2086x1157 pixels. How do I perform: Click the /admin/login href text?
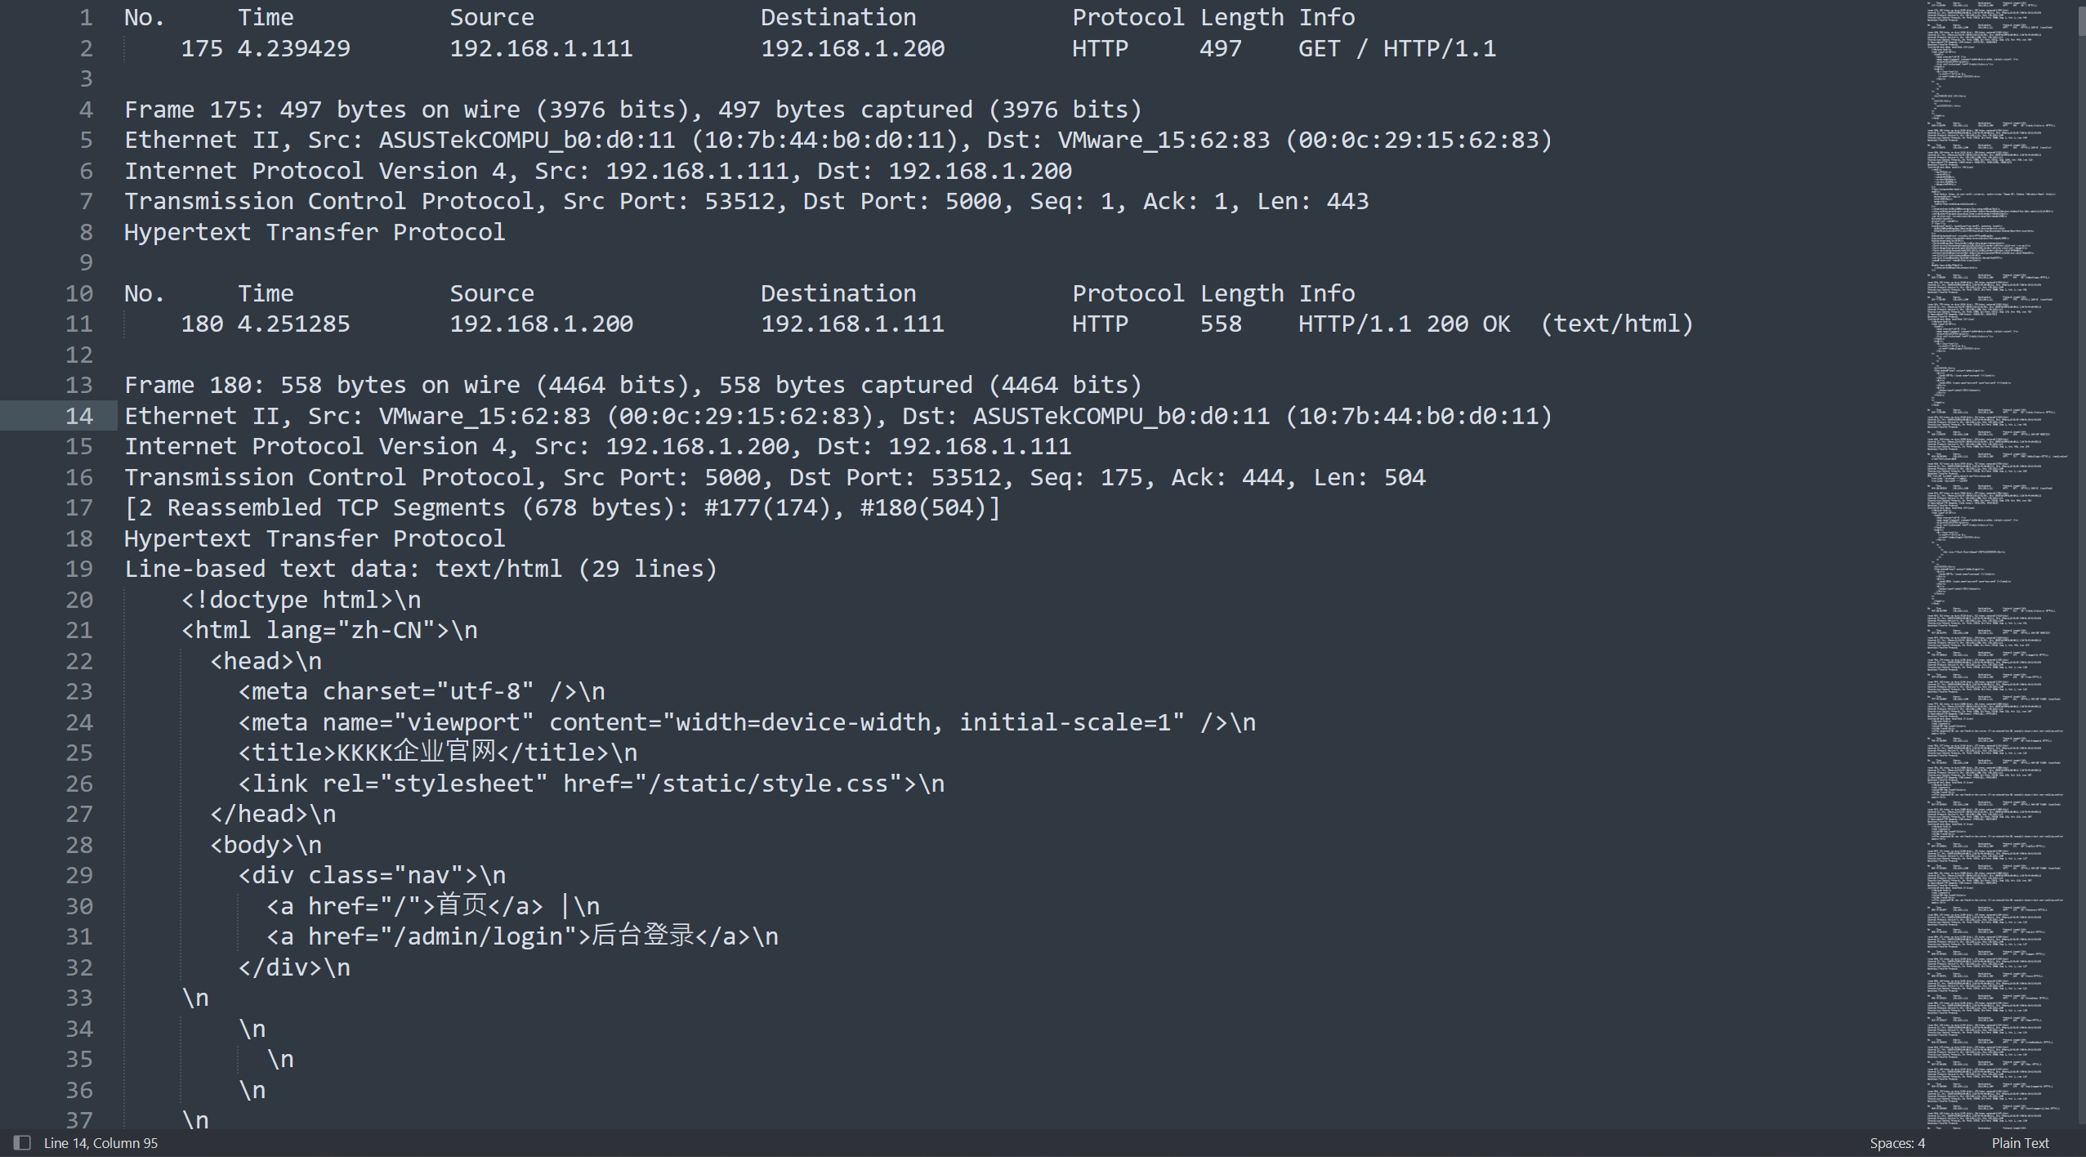pyautogui.click(x=478, y=936)
